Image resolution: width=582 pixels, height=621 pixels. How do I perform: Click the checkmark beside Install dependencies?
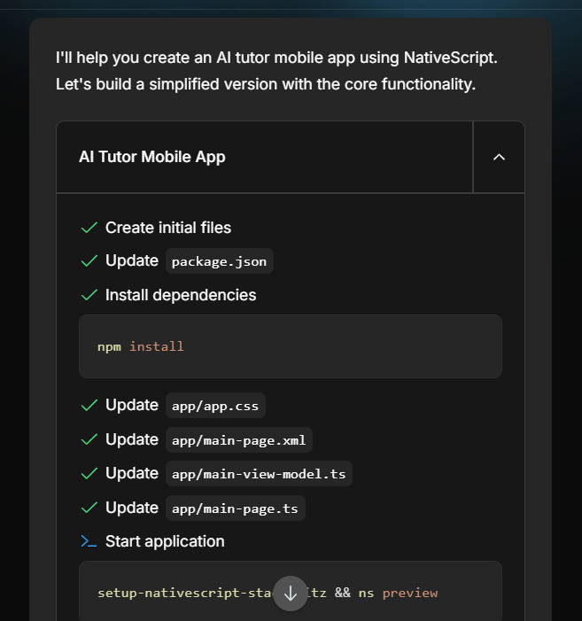(89, 295)
